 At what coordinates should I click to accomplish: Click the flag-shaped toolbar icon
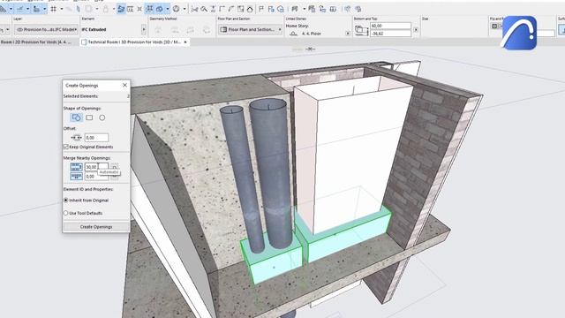(x=261, y=10)
